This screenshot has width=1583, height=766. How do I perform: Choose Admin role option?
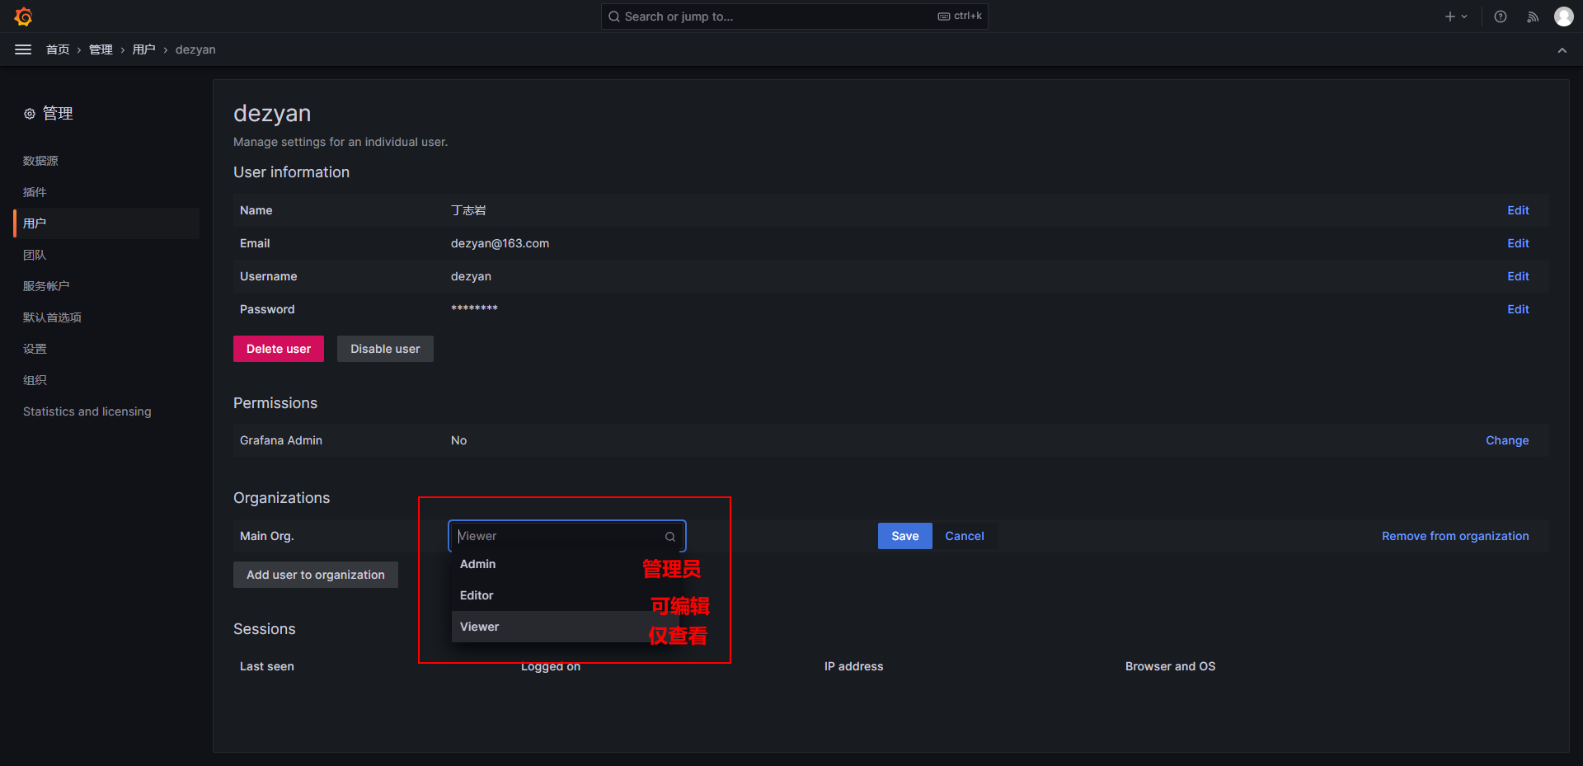point(566,564)
